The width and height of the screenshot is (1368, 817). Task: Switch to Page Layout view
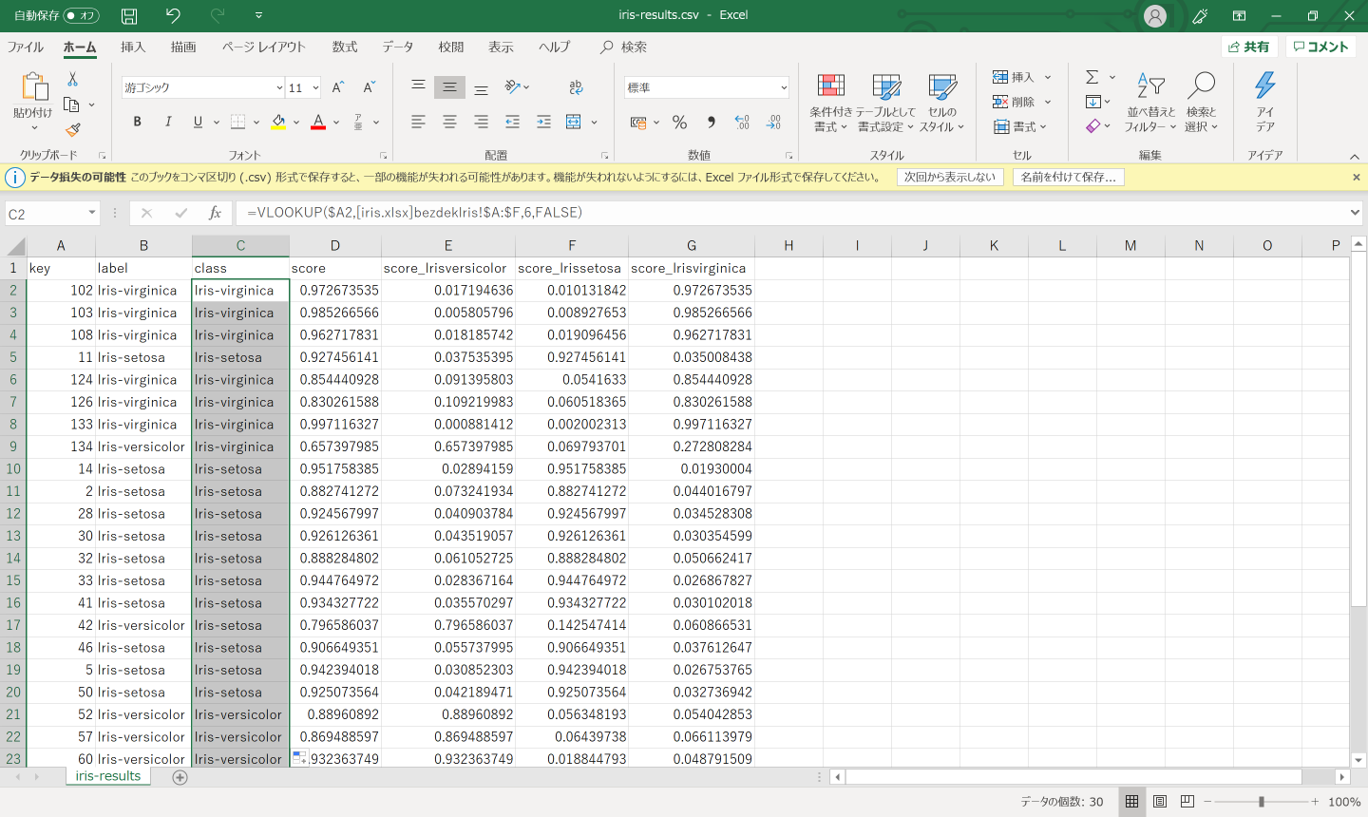point(1159,802)
